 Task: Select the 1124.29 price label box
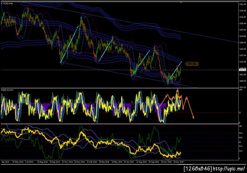point(192,64)
